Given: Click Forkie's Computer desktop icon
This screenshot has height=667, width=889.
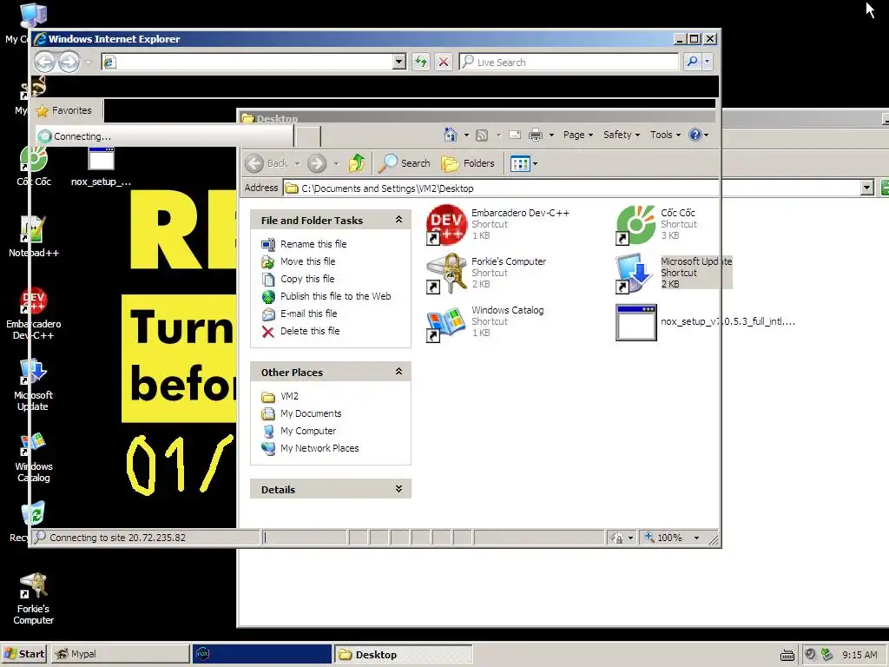Looking at the screenshot, I should point(34,599).
